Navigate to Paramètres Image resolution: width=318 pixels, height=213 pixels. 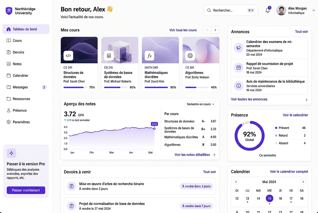[x=26, y=122]
